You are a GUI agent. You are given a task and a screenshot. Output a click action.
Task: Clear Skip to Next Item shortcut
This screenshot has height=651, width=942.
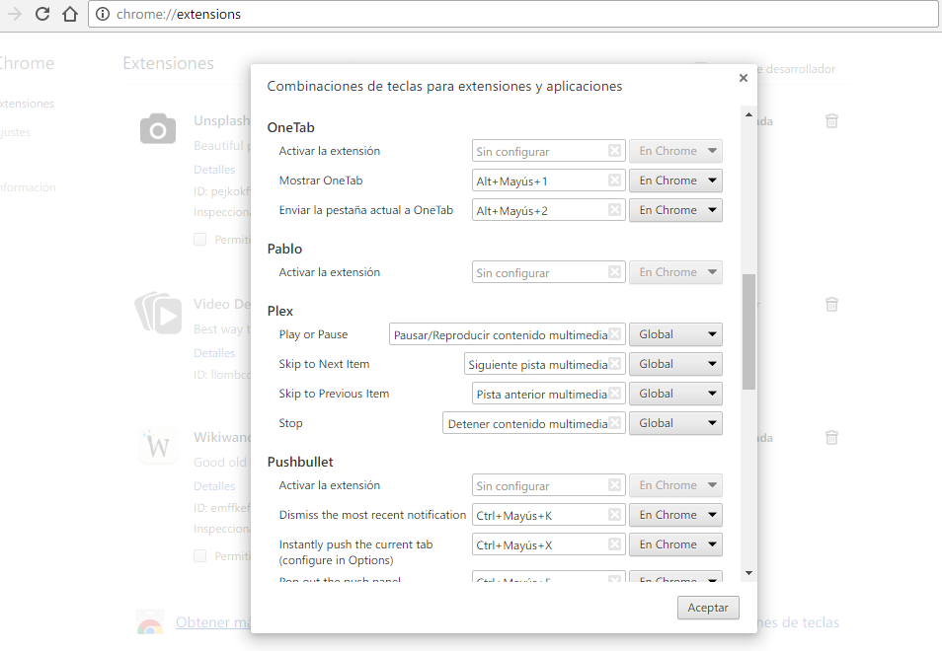pos(614,364)
